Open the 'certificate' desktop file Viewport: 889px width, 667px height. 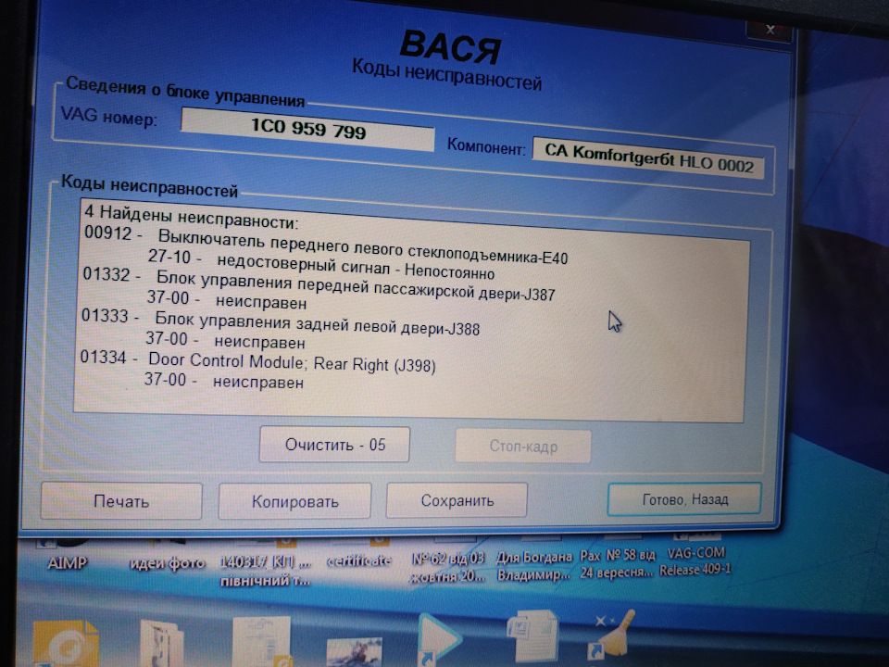359,560
